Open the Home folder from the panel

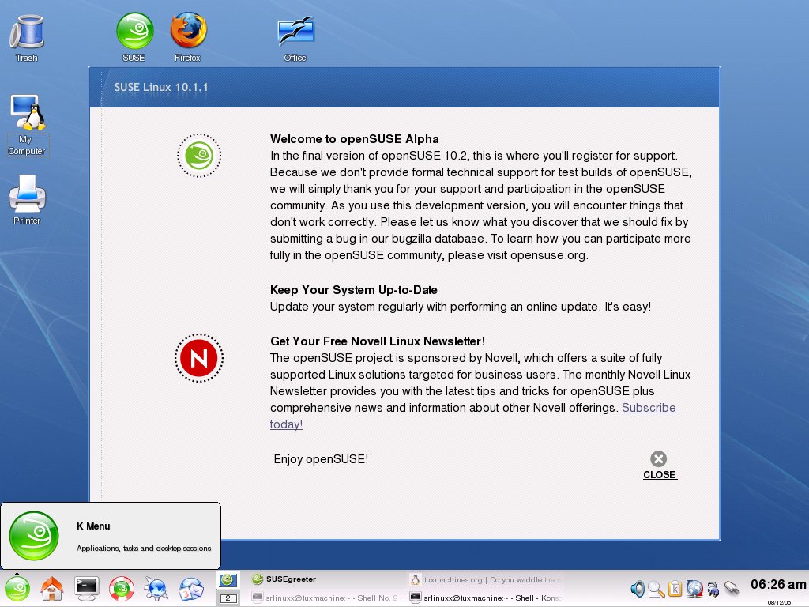tap(51, 588)
